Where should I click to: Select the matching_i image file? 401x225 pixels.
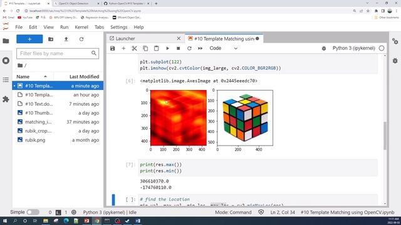(58, 122)
